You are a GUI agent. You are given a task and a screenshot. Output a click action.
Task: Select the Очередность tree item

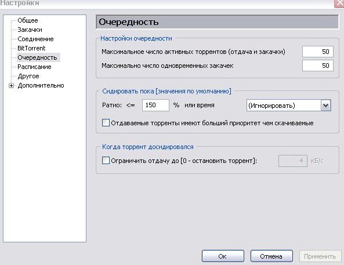point(38,57)
